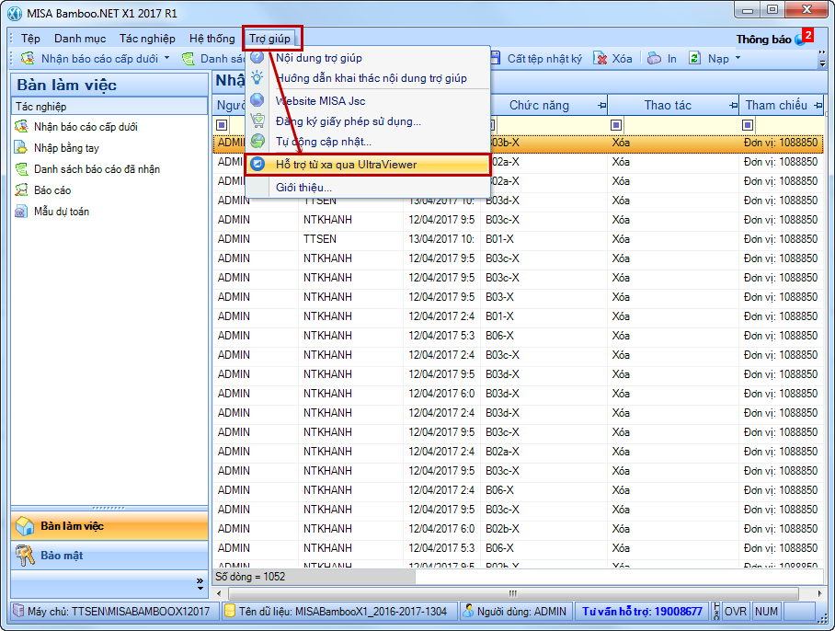
Task: Click the Báo cáo sidebar icon
Action: click(21, 189)
